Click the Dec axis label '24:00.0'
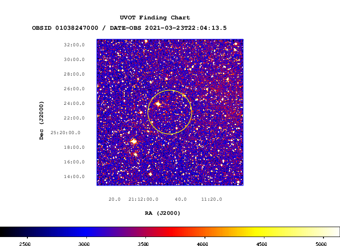 click(x=74, y=103)
